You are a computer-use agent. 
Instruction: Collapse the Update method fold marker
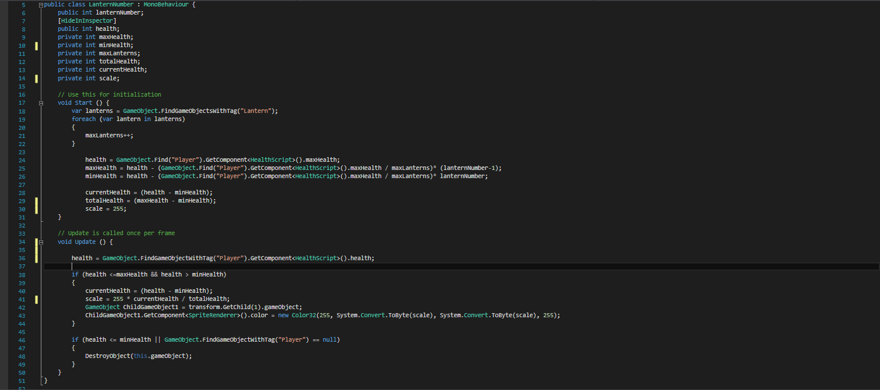(x=40, y=241)
